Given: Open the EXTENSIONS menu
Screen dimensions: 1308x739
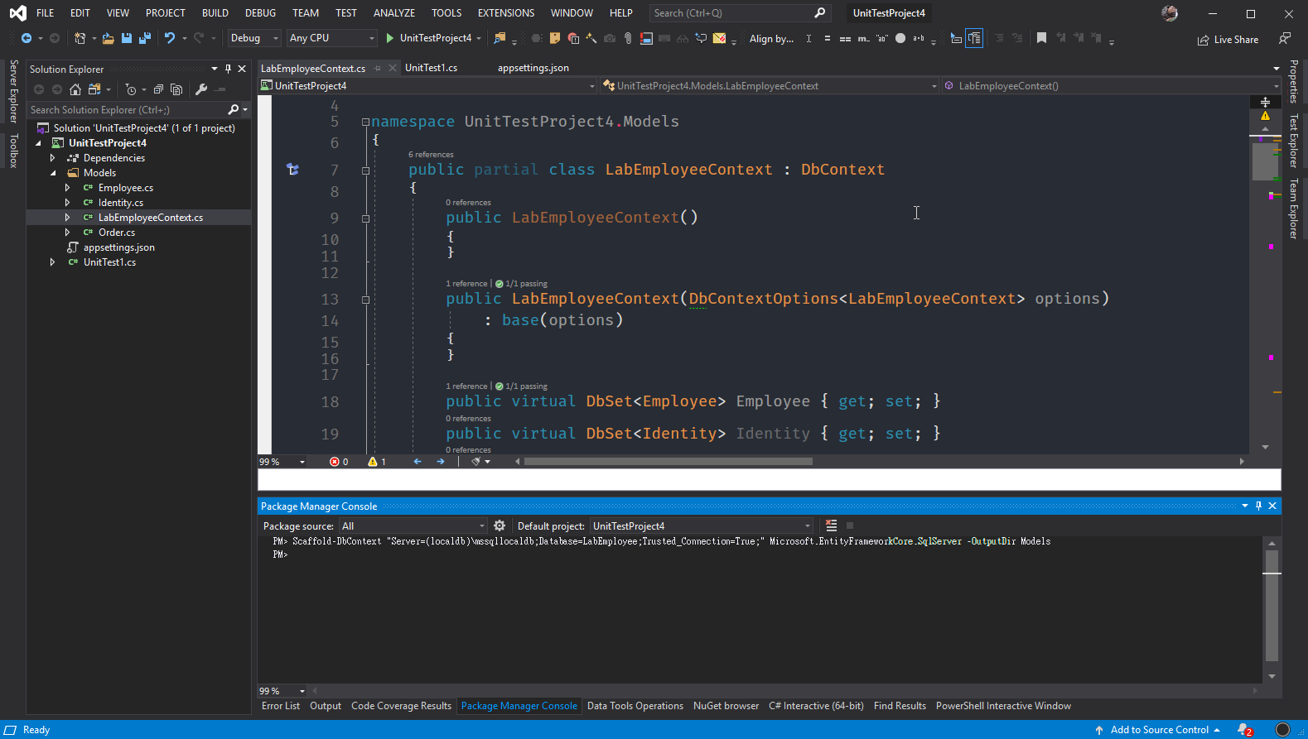Looking at the screenshot, I should click(x=506, y=13).
